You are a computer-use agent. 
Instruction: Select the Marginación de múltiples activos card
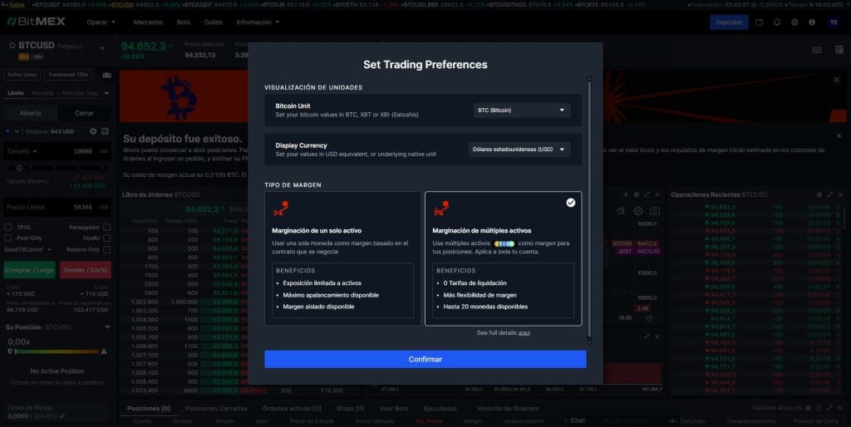click(503, 258)
